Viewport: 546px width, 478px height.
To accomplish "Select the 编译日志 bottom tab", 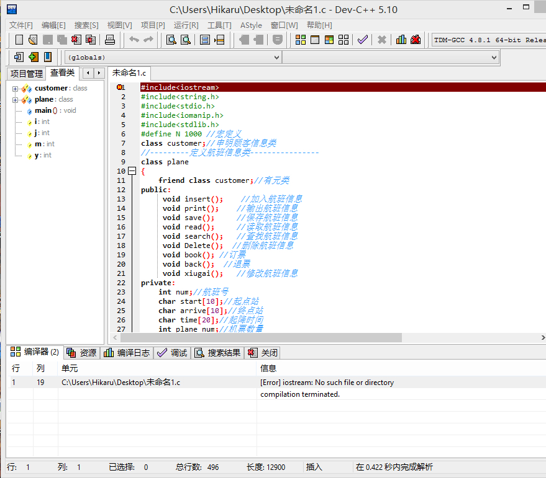I will coord(127,353).
